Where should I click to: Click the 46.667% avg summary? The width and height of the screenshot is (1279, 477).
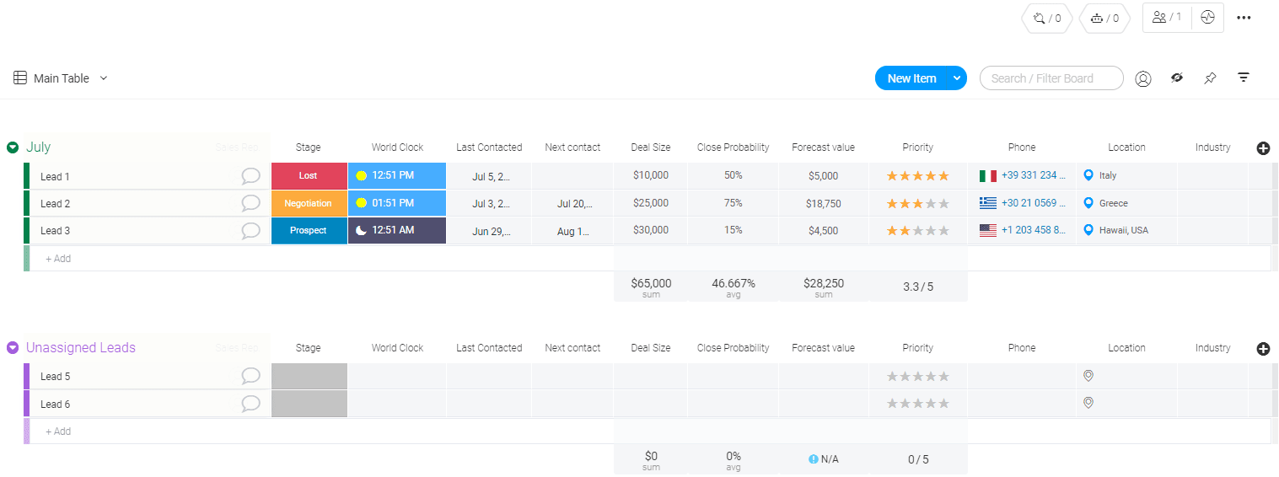[x=734, y=287]
